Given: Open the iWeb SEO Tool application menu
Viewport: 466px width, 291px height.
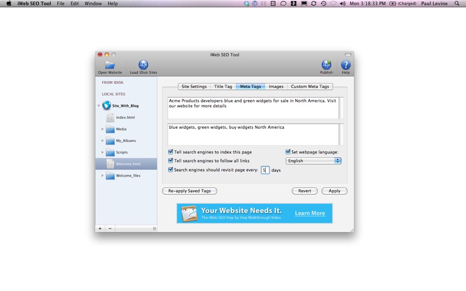Looking at the screenshot, I should click(x=34, y=3).
